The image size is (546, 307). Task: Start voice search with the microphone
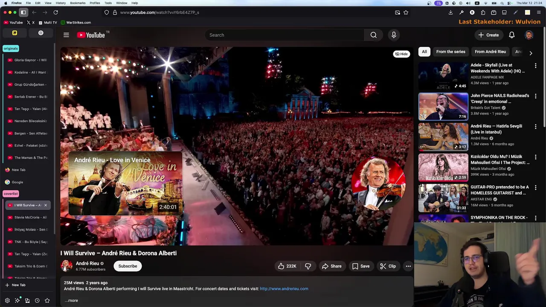coord(394,35)
